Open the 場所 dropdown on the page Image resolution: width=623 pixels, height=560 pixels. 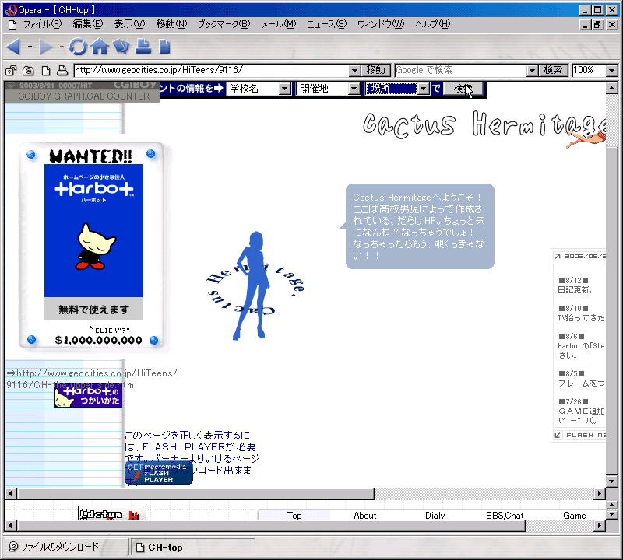(x=423, y=89)
